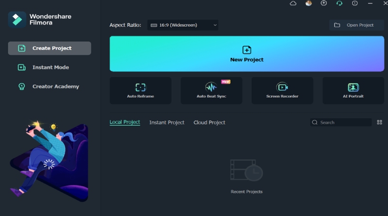The width and height of the screenshot is (388, 216).
Task: Minimize the Filmora window
Action: click(x=370, y=3)
